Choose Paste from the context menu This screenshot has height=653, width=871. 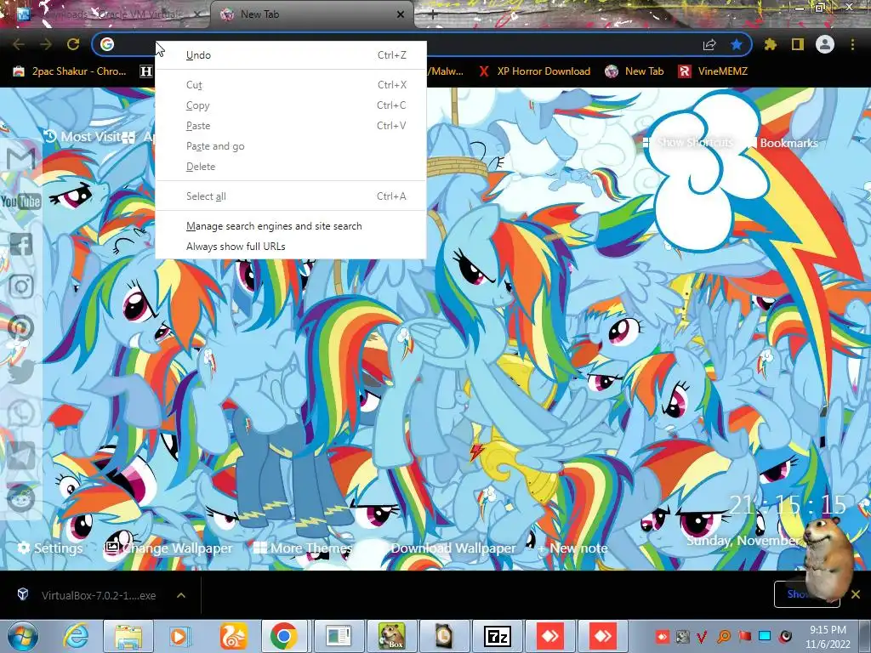[x=291, y=126]
